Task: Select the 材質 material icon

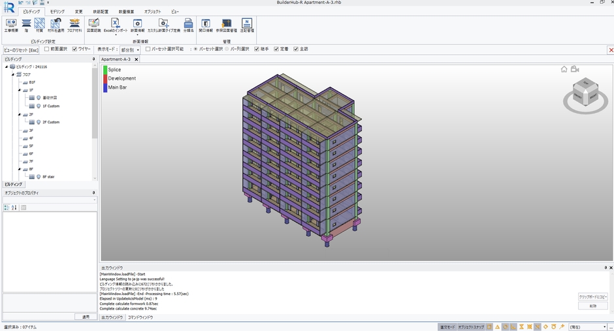Action: click(x=40, y=25)
